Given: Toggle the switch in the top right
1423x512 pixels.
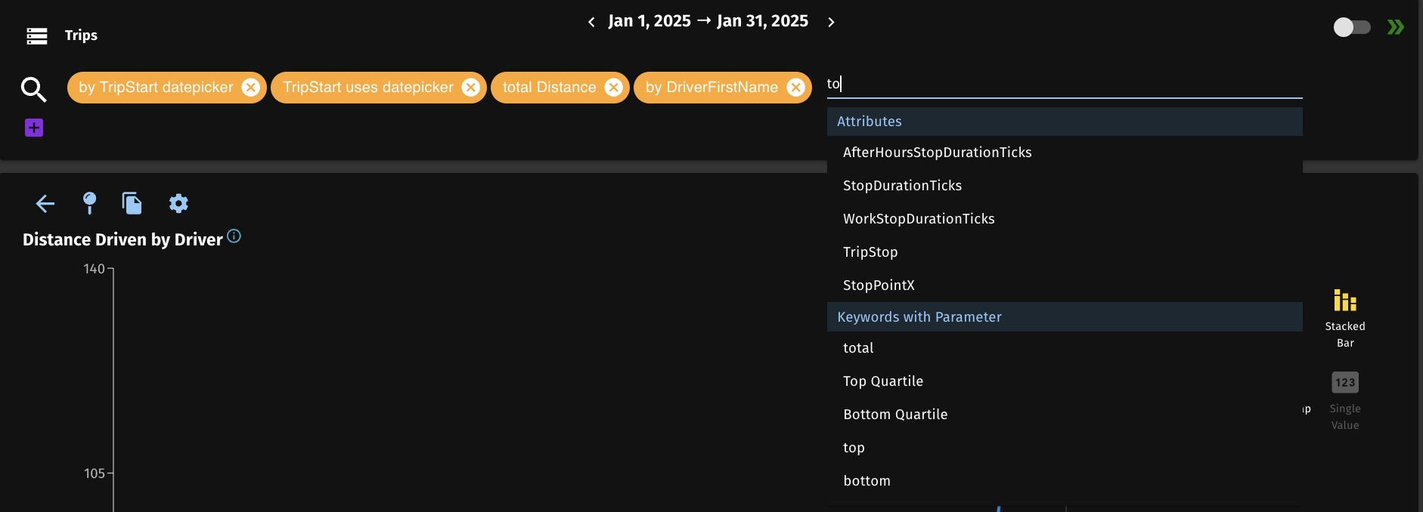Looking at the screenshot, I should 1351,28.
